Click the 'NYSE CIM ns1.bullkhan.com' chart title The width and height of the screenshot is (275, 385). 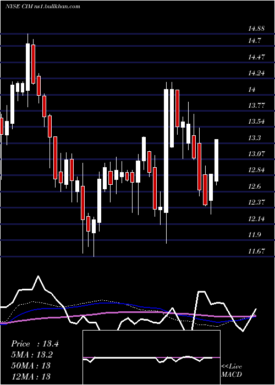pos(43,7)
